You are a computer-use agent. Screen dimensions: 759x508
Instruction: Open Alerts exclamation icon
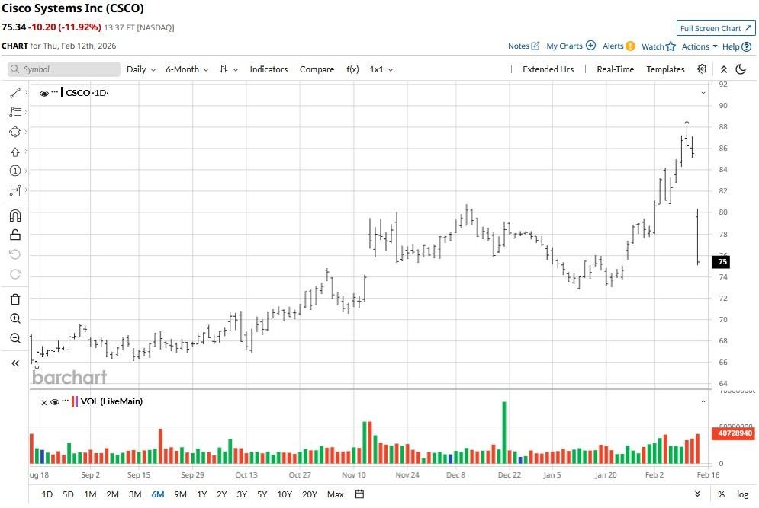coord(630,46)
